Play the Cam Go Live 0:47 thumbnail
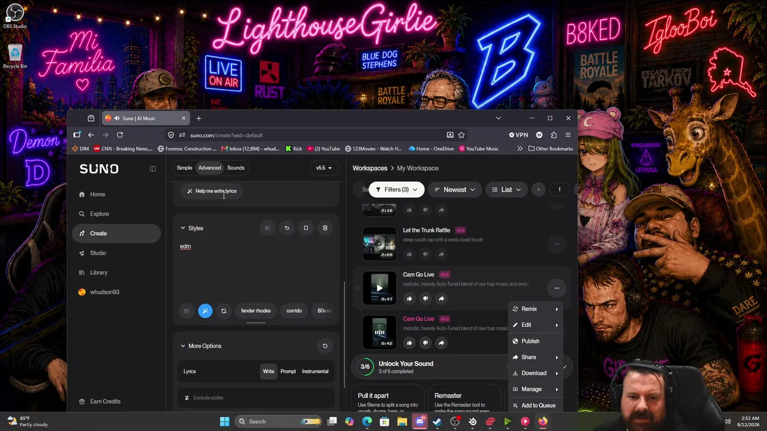Viewport: 767px width, 431px height. (x=379, y=288)
